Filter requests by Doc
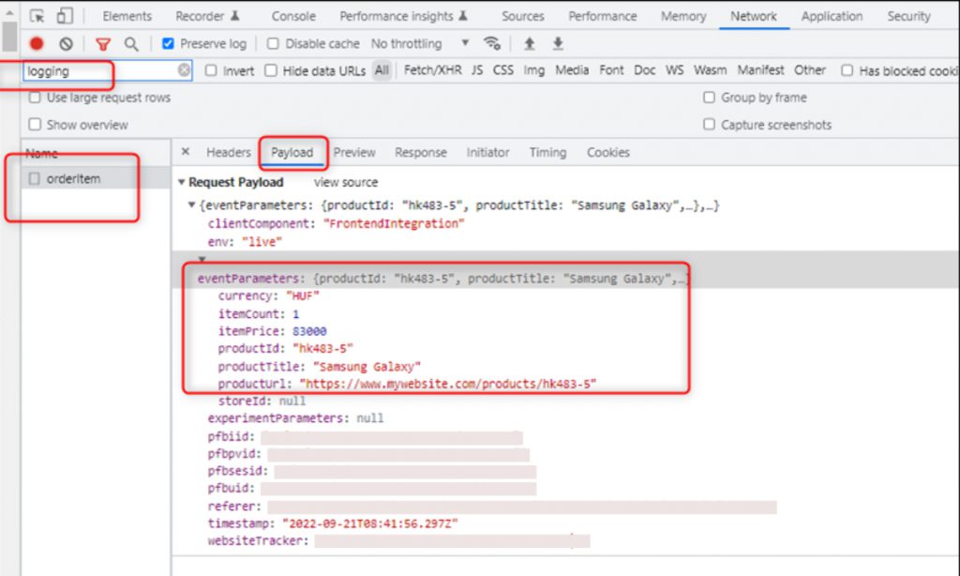This screenshot has width=960, height=576. click(x=645, y=70)
